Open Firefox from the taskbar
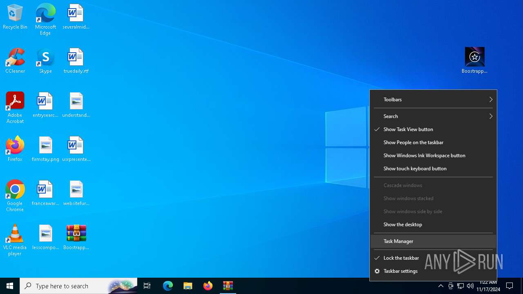Viewport: 523px width, 294px height. tap(208, 286)
